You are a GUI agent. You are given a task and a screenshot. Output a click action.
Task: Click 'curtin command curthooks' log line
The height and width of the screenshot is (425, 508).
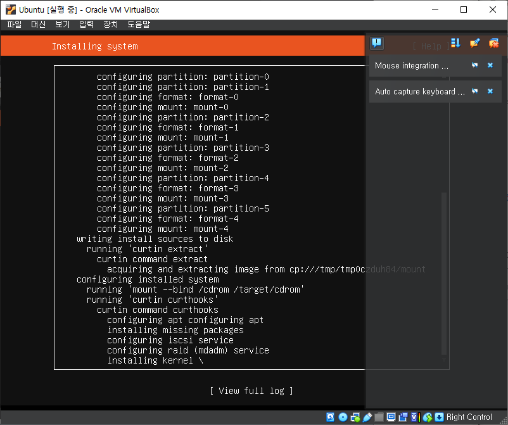click(x=158, y=310)
